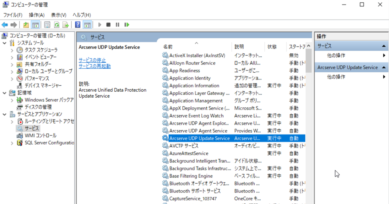Select デバイス マネージャー in the tree
The width and height of the screenshot is (389, 204).
click(x=43, y=86)
